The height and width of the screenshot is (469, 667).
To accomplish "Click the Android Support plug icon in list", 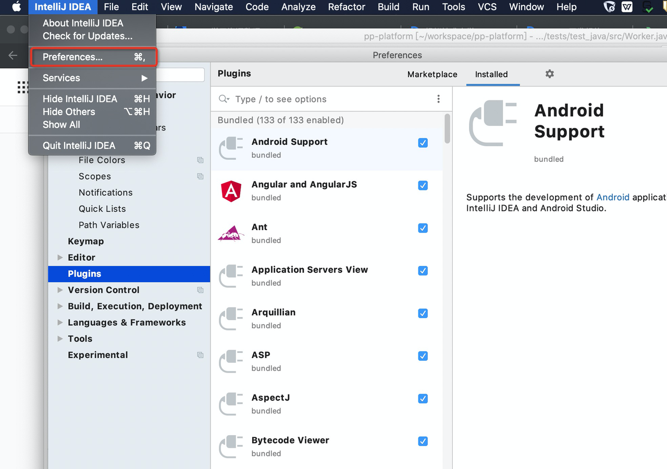I will click(x=231, y=148).
